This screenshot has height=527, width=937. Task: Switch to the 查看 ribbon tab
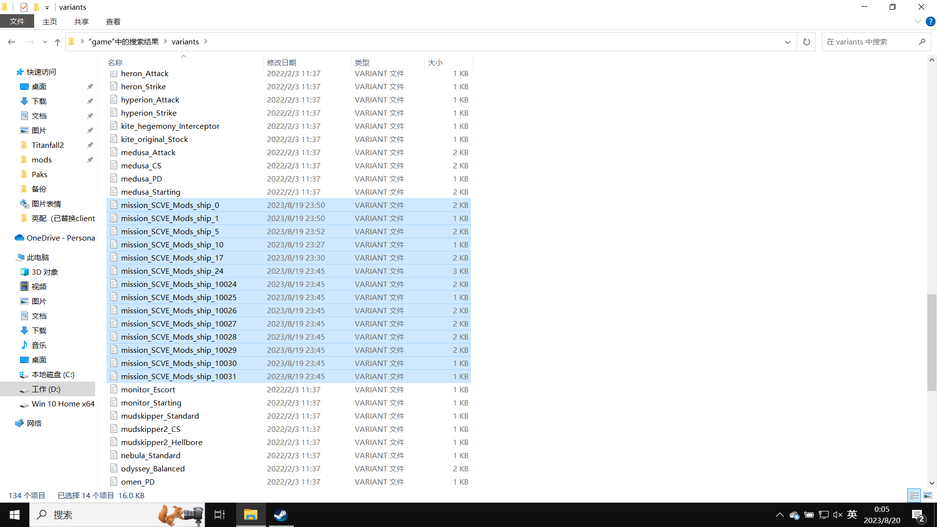click(x=113, y=21)
